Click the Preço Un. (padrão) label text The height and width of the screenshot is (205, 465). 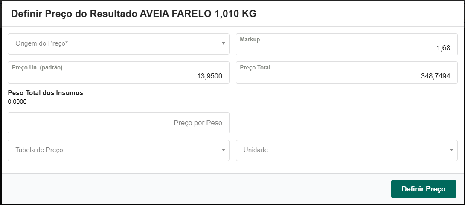click(x=37, y=67)
